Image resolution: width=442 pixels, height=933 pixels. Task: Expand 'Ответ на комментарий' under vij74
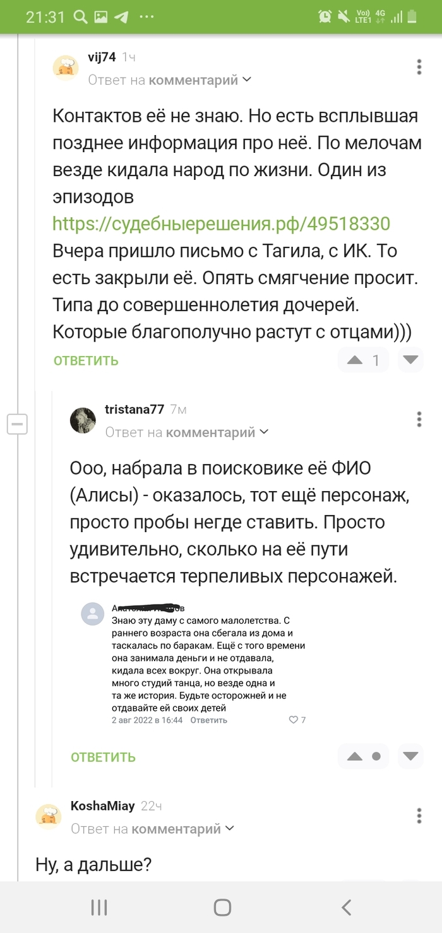tap(170, 80)
